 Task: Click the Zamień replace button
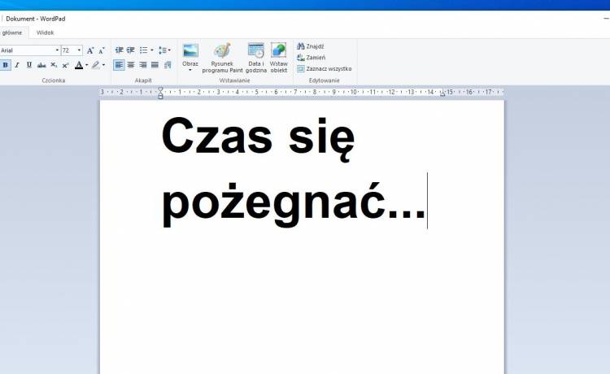[312, 58]
